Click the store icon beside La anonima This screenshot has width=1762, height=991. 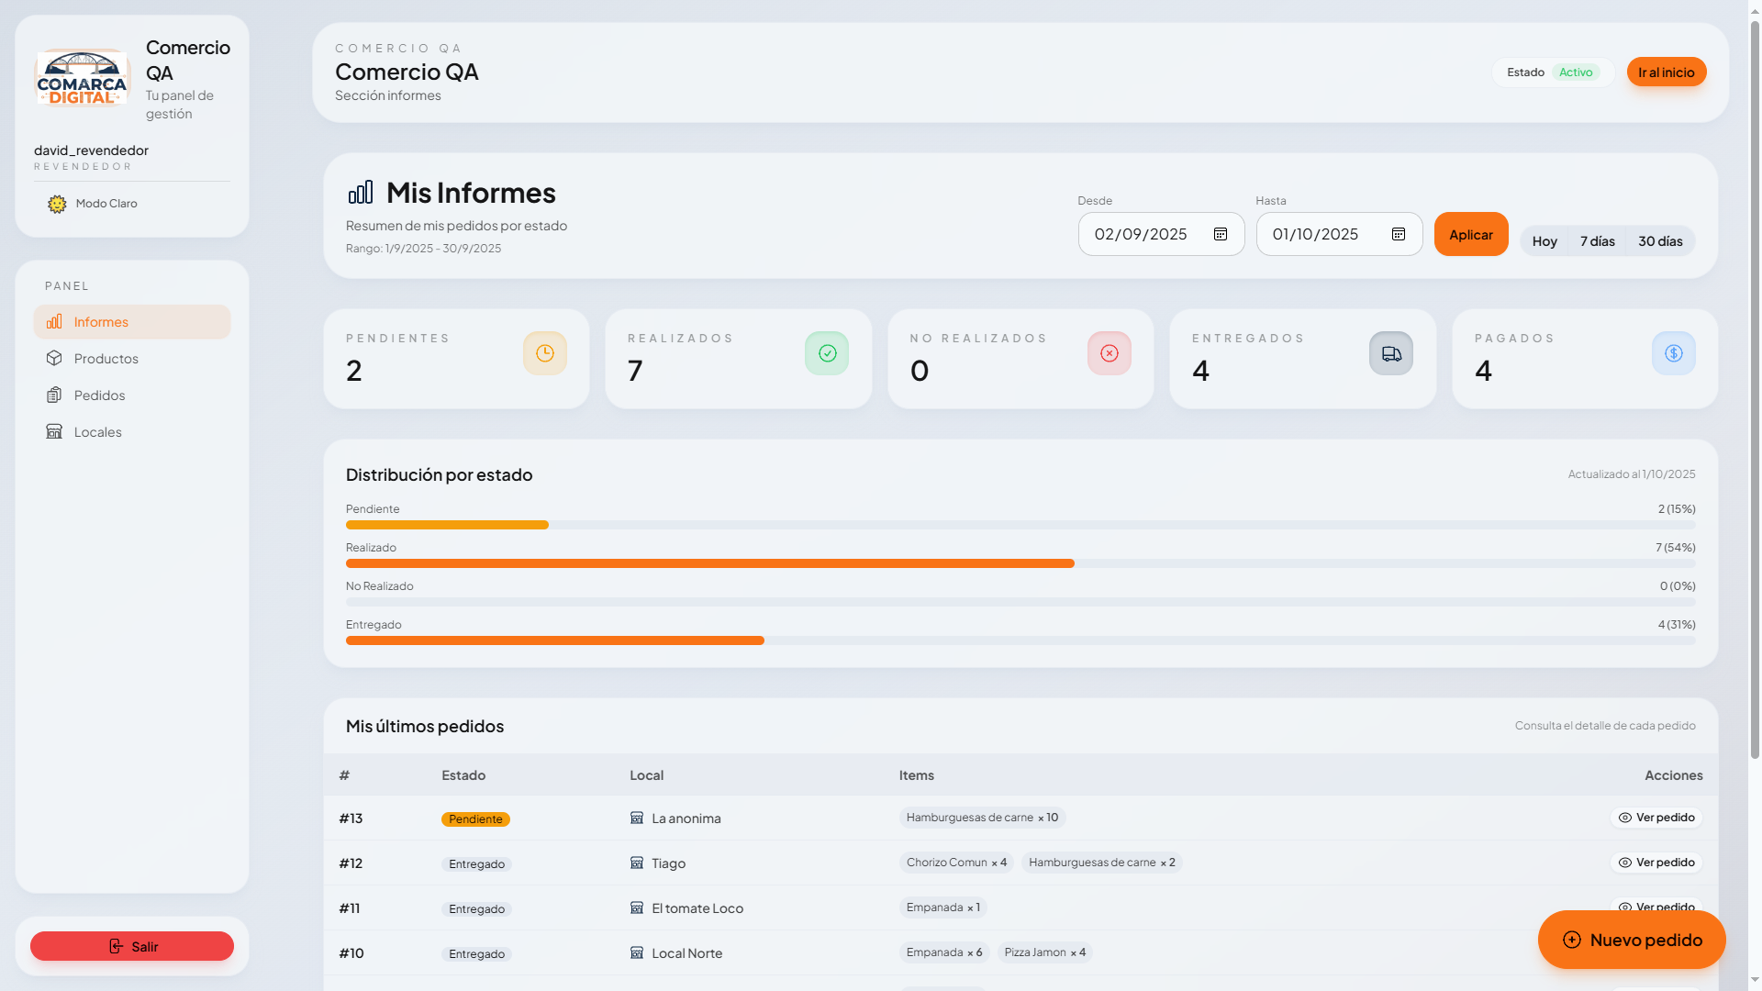pyautogui.click(x=637, y=818)
